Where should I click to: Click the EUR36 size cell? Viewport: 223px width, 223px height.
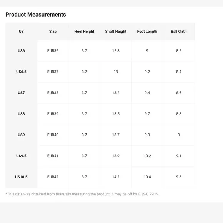[53, 51]
